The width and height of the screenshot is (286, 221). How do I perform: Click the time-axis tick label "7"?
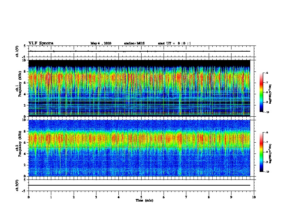coord(186,197)
